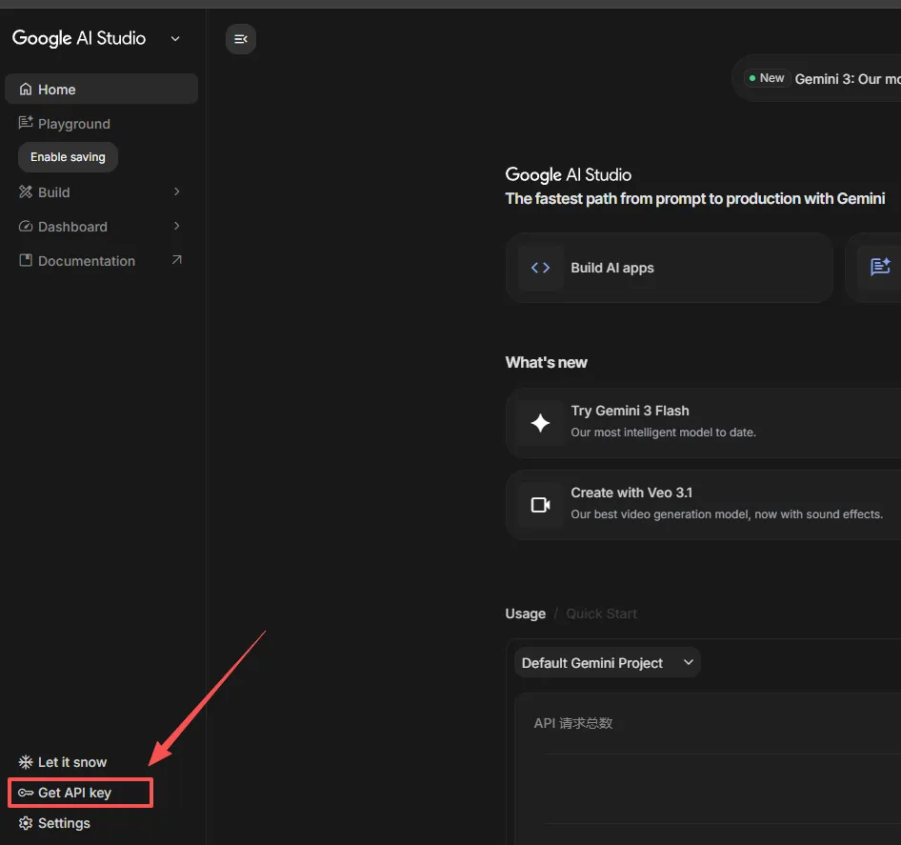
Task: Click the chat sparkle icon on the right card
Action: pos(879,267)
